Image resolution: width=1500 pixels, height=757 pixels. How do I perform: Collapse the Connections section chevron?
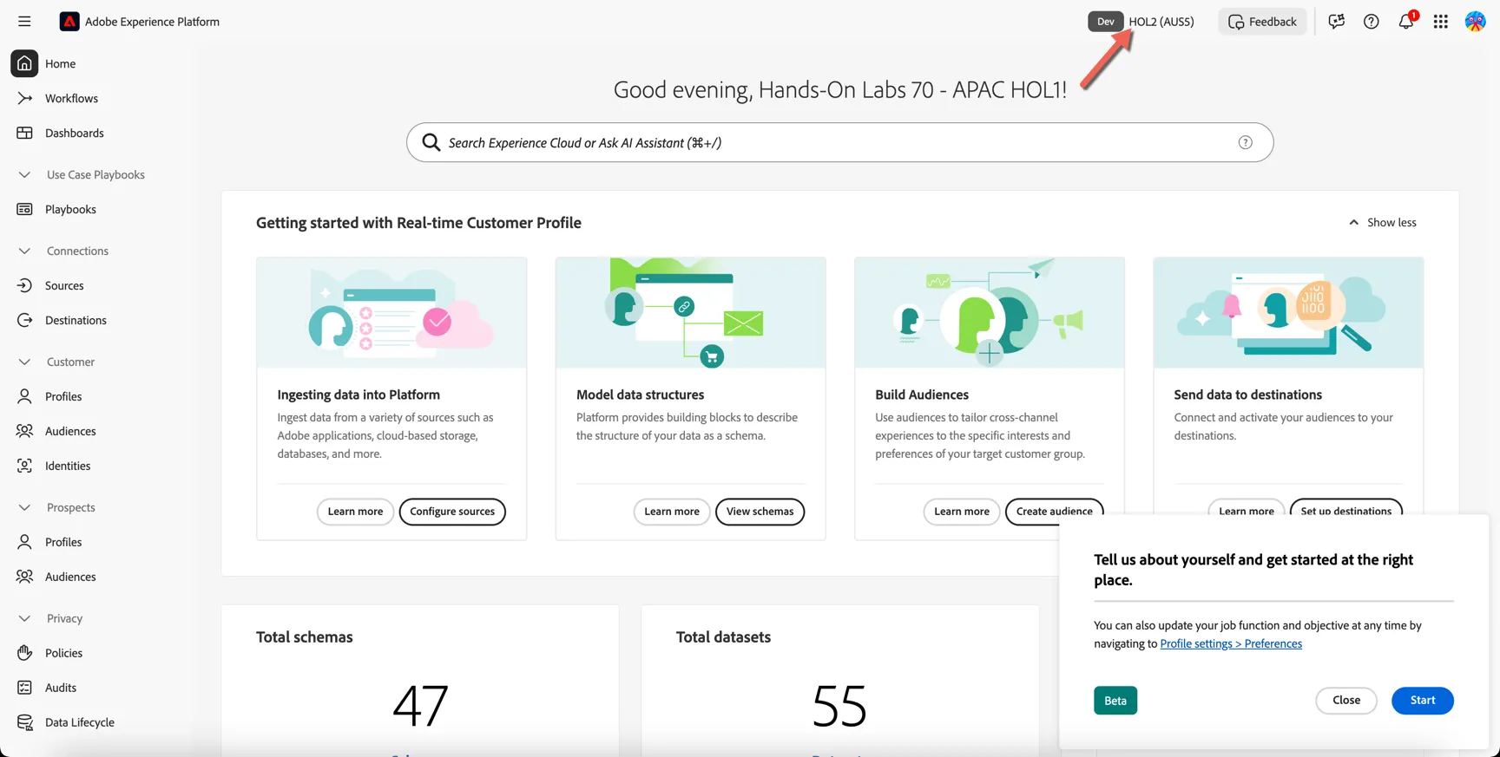(x=24, y=251)
